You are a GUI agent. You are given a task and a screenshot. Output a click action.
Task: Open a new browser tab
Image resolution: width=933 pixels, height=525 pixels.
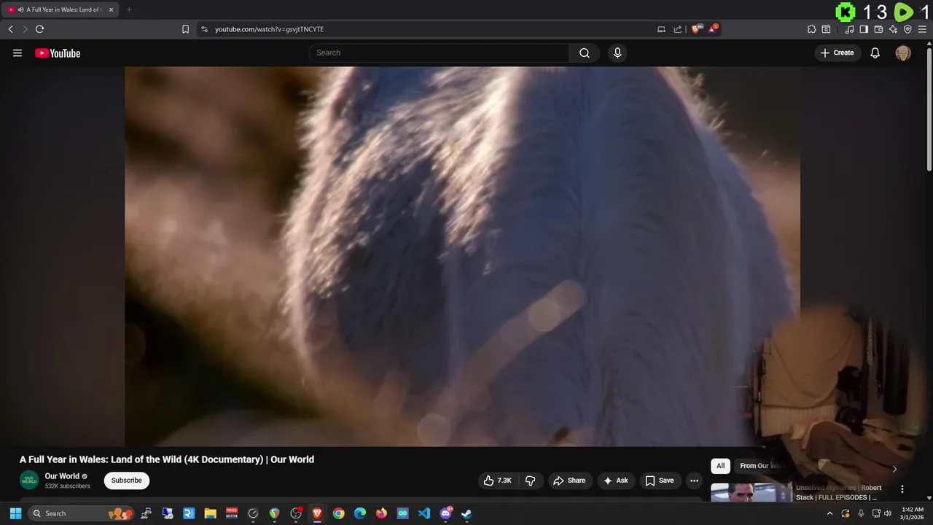tap(129, 9)
